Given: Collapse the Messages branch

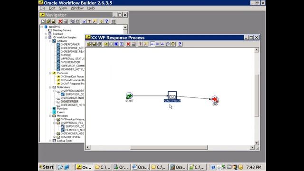Looking at the screenshot, I should (x=50, y=116).
